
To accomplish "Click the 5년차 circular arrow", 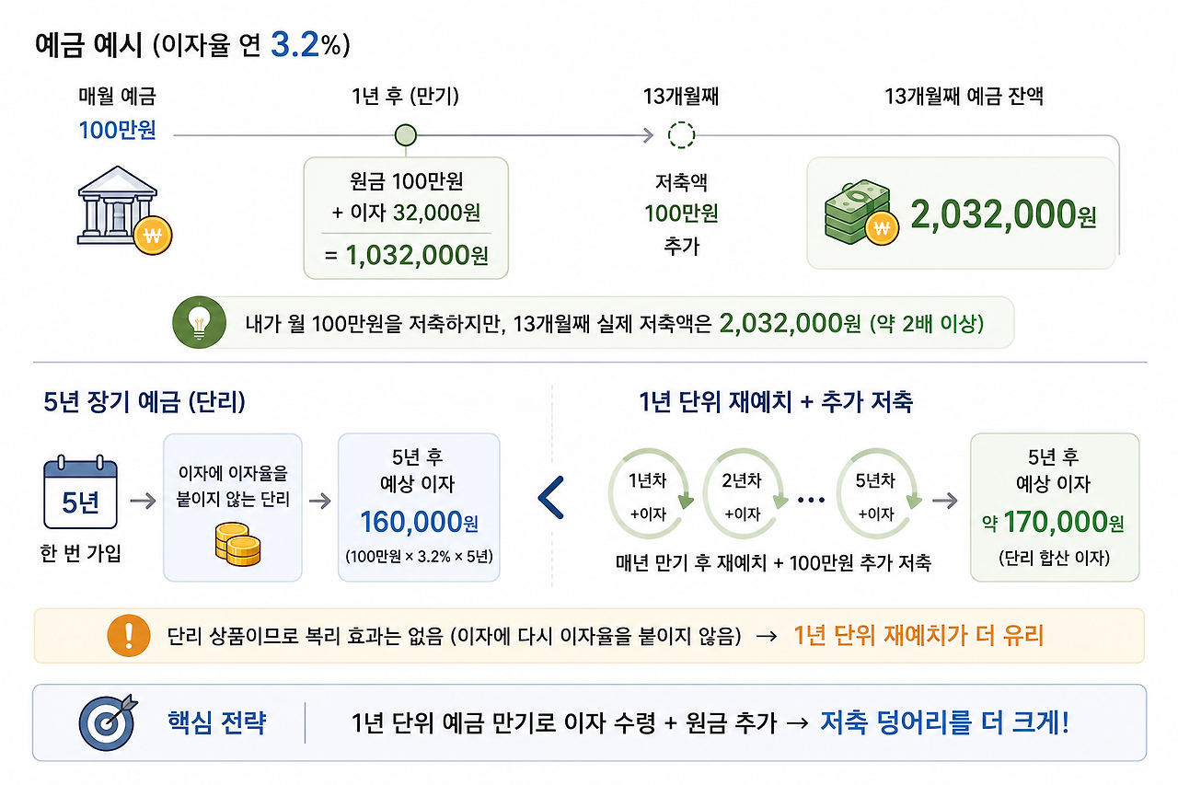I will click(x=875, y=498).
